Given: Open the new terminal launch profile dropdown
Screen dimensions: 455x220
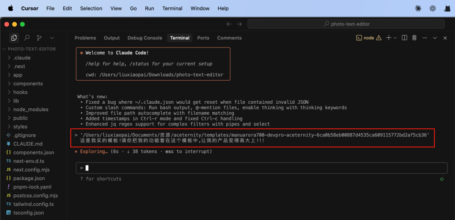Looking at the screenshot, I should [x=395, y=38].
